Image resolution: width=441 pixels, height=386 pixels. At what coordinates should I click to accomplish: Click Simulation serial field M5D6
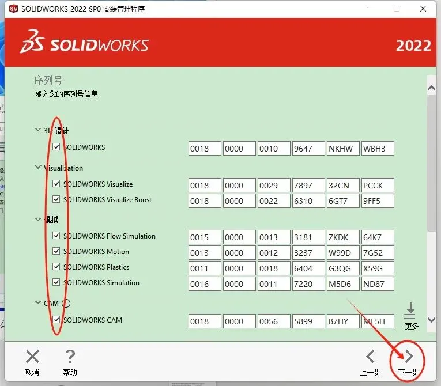click(x=343, y=284)
